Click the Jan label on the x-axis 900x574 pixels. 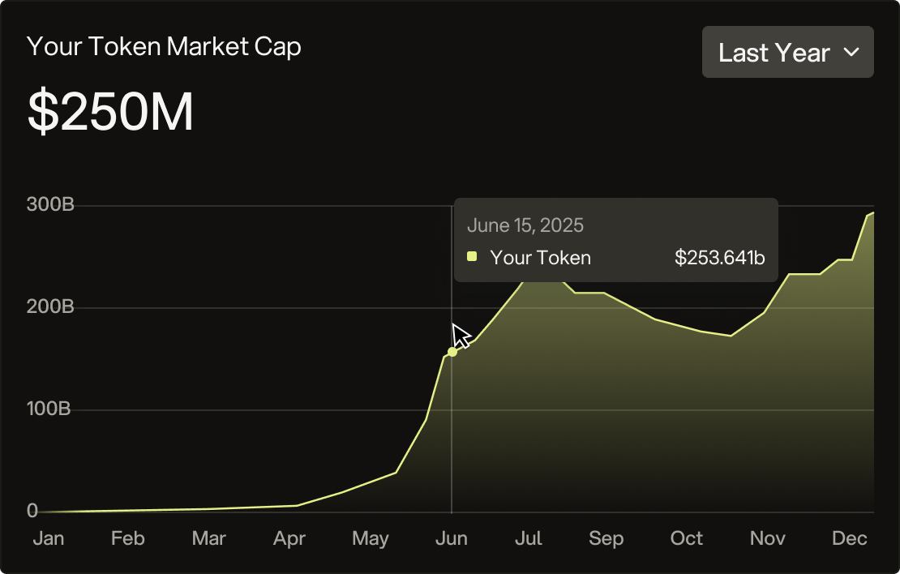(x=48, y=538)
